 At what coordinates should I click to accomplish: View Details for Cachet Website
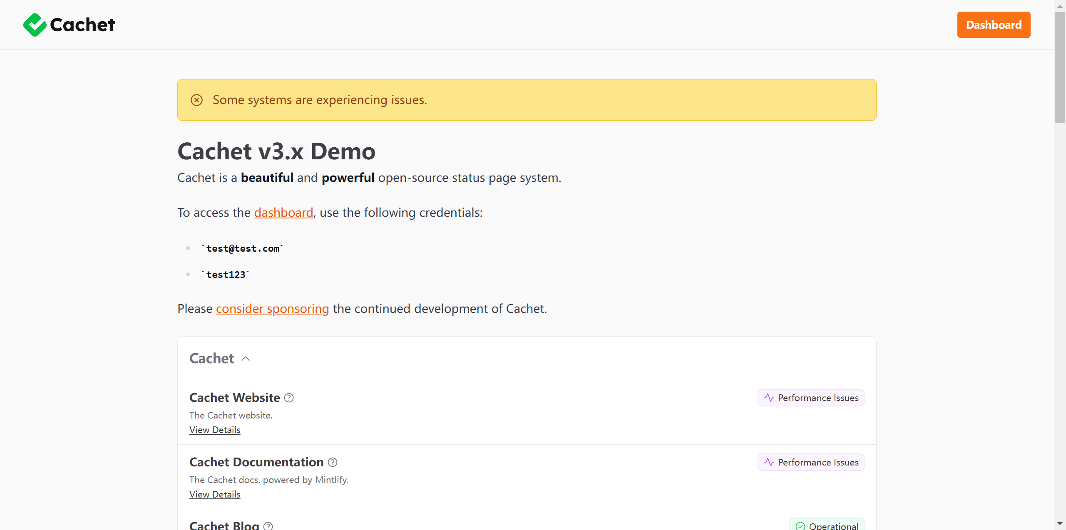[x=215, y=430]
